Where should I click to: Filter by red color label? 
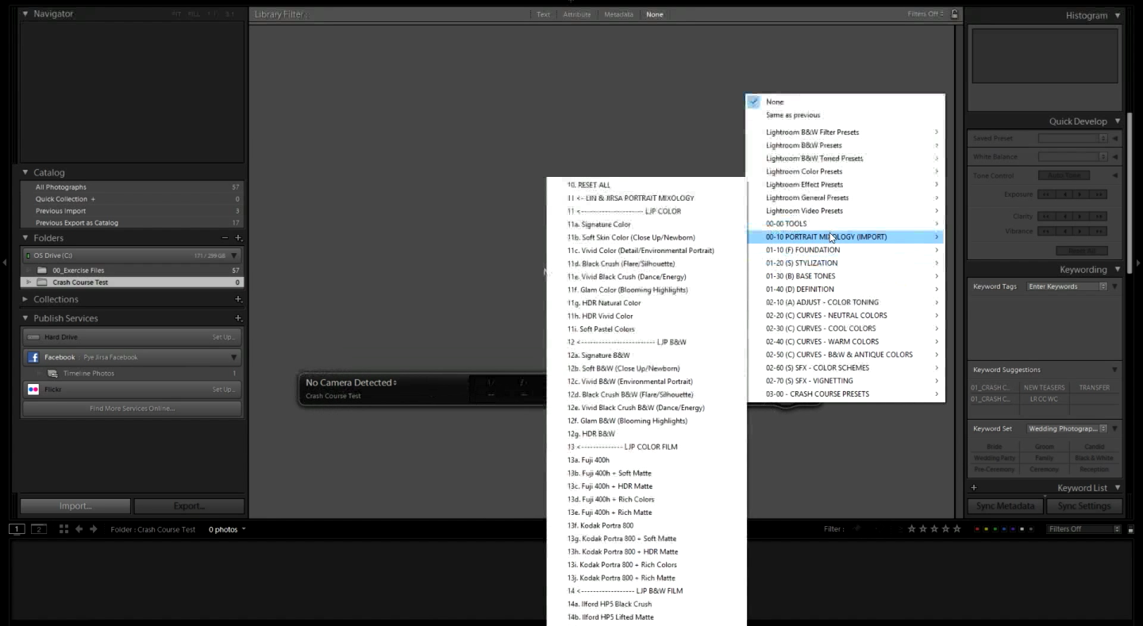977,529
